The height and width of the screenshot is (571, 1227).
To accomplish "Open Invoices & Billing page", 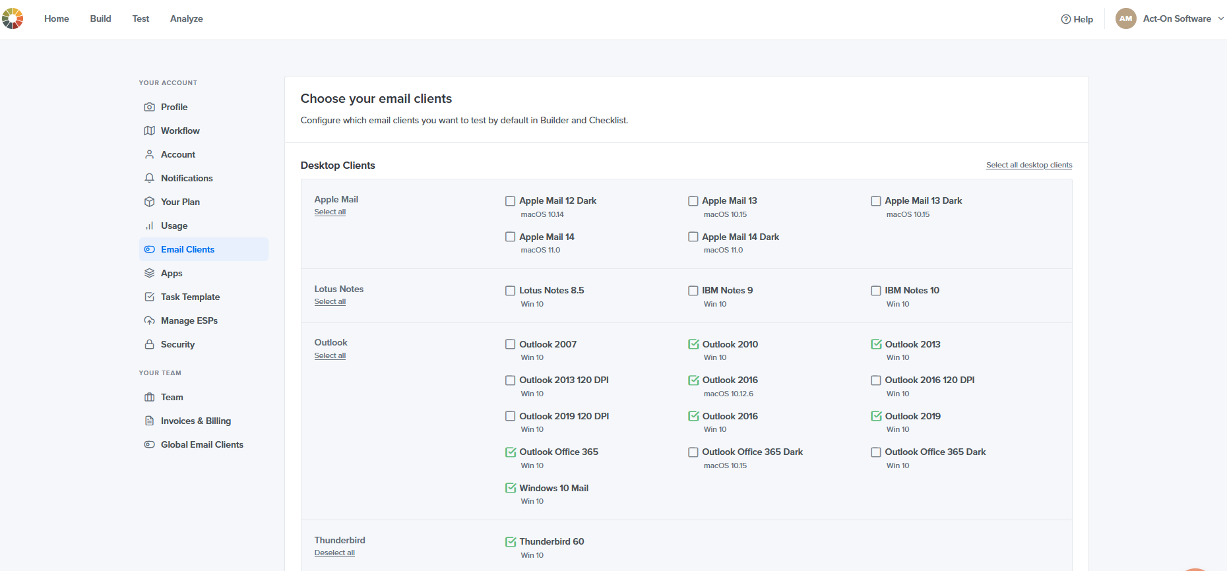I will pyautogui.click(x=204, y=421).
